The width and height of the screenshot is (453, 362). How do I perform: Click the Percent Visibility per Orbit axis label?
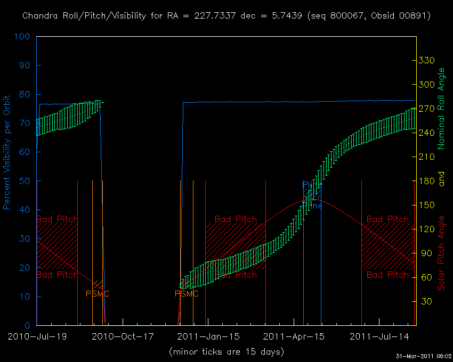[x=7, y=152]
